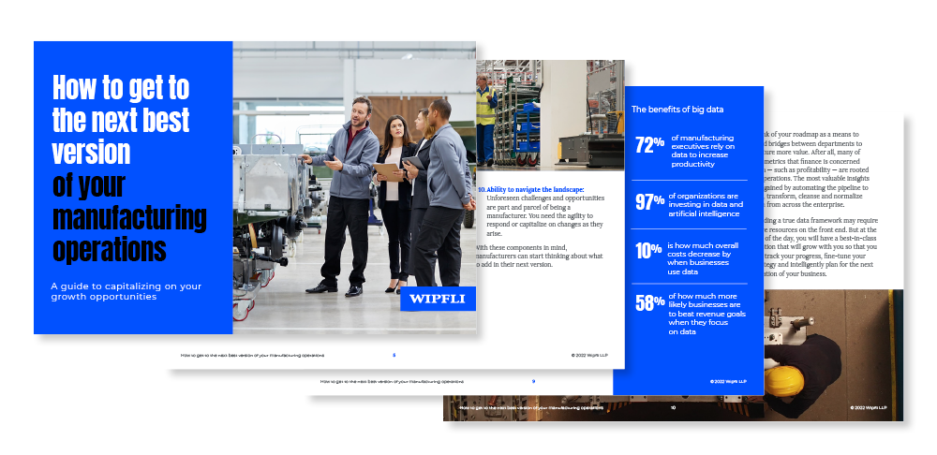Click the 10% overall costs statistic
937x455 pixels.
coord(649,250)
